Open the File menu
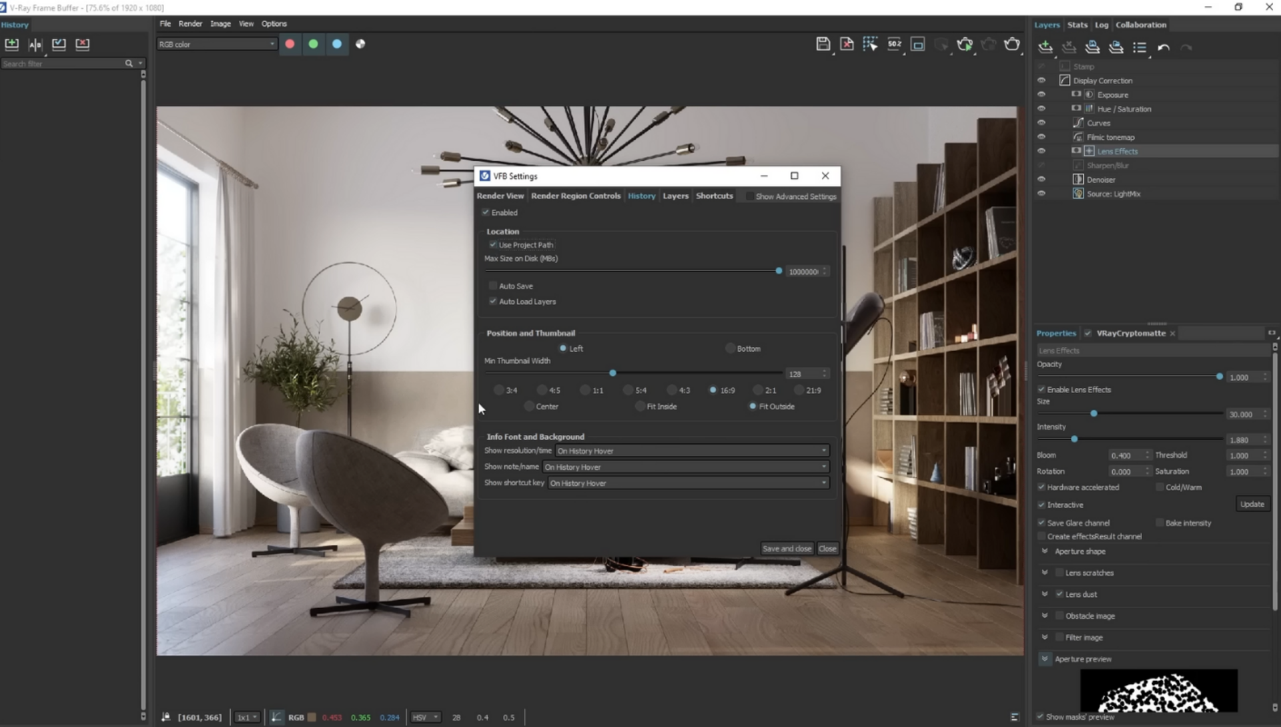This screenshot has height=727, width=1281. tap(165, 23)
